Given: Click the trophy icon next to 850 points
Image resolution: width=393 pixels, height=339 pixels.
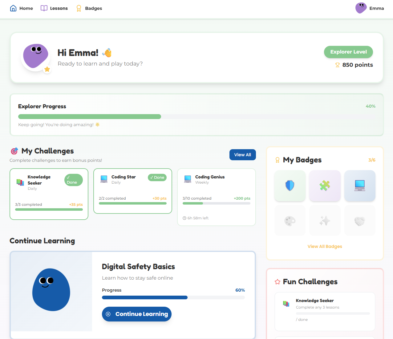Looking at the screenshot, I should [x=338, y=65].
